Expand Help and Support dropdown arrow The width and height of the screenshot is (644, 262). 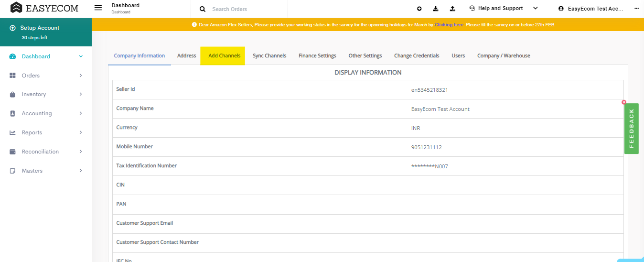pos(535,8)
